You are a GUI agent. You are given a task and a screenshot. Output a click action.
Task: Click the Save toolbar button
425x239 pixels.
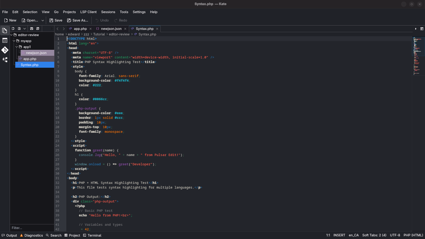56,20
